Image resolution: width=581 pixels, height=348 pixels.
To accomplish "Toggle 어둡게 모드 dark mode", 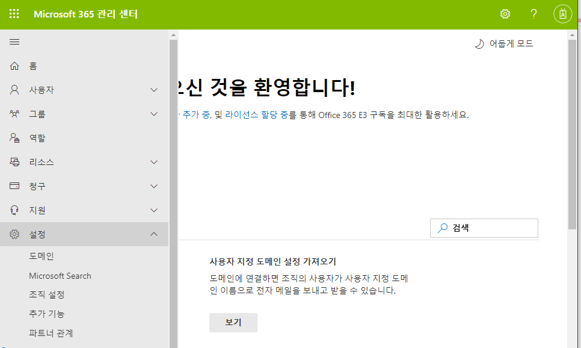I will (x=504, y=44).
